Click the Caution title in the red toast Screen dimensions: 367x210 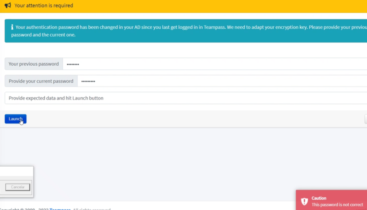319,198
